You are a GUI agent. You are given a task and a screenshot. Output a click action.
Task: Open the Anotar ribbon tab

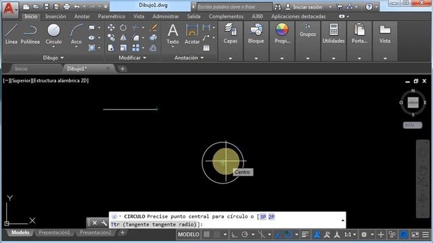coord(82,16)
